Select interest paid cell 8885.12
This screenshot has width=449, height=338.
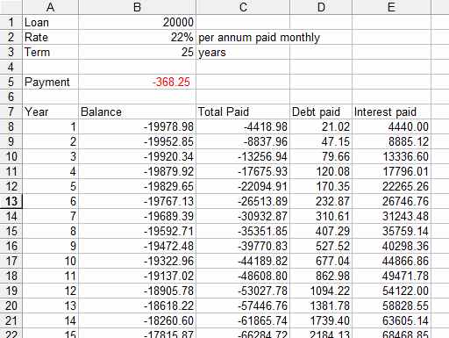tap(391, 141)
